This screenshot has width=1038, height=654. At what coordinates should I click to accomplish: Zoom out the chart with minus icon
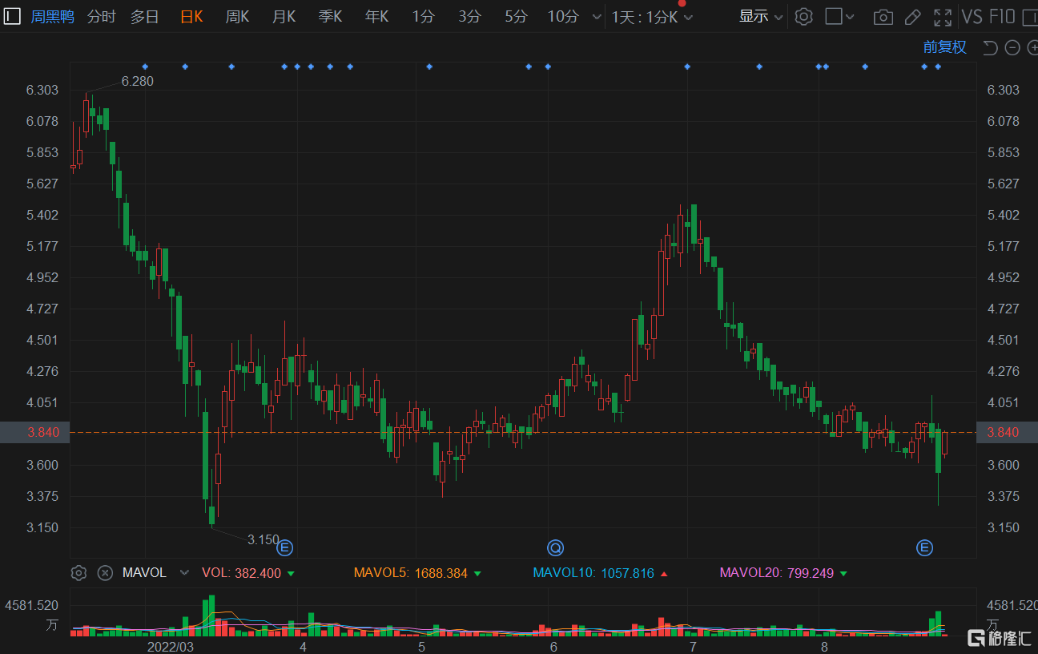tap(1012, 47)
